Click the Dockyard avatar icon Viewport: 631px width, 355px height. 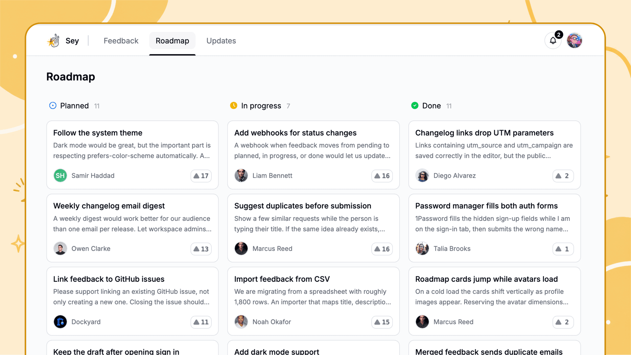[x=60, y=322]
